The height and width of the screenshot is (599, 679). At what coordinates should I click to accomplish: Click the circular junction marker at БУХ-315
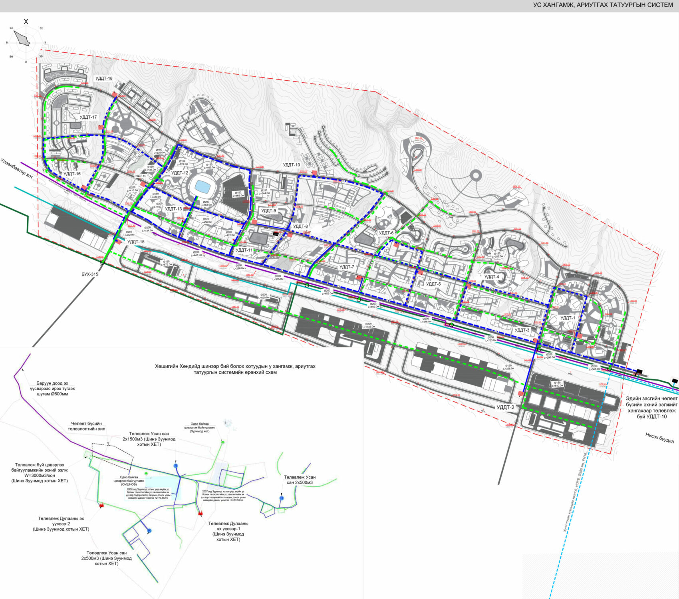click(103, 262)
